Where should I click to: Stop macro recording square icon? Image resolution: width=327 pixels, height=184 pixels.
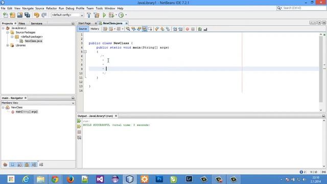193,29
